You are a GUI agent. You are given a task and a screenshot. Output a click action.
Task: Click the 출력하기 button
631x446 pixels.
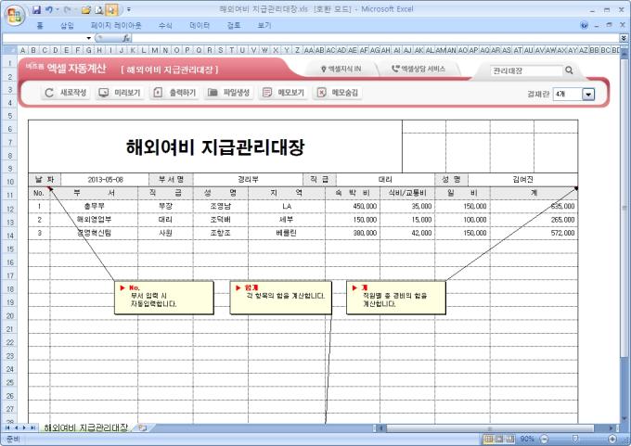click(x=174, y=93)
